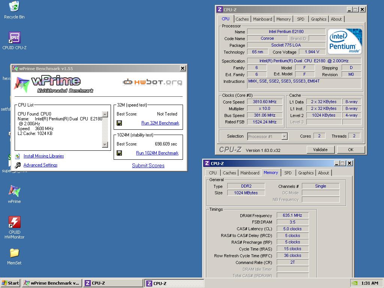This screenshot has width=384, height=288.
Task: Activate second CPU-Z taskbar button
Action: (x=174, y=283)
